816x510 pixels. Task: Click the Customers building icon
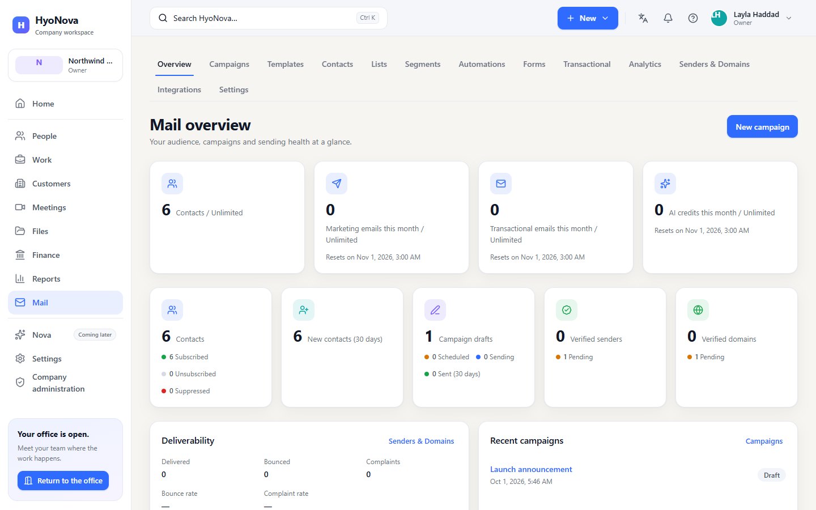tap(20, 184)
